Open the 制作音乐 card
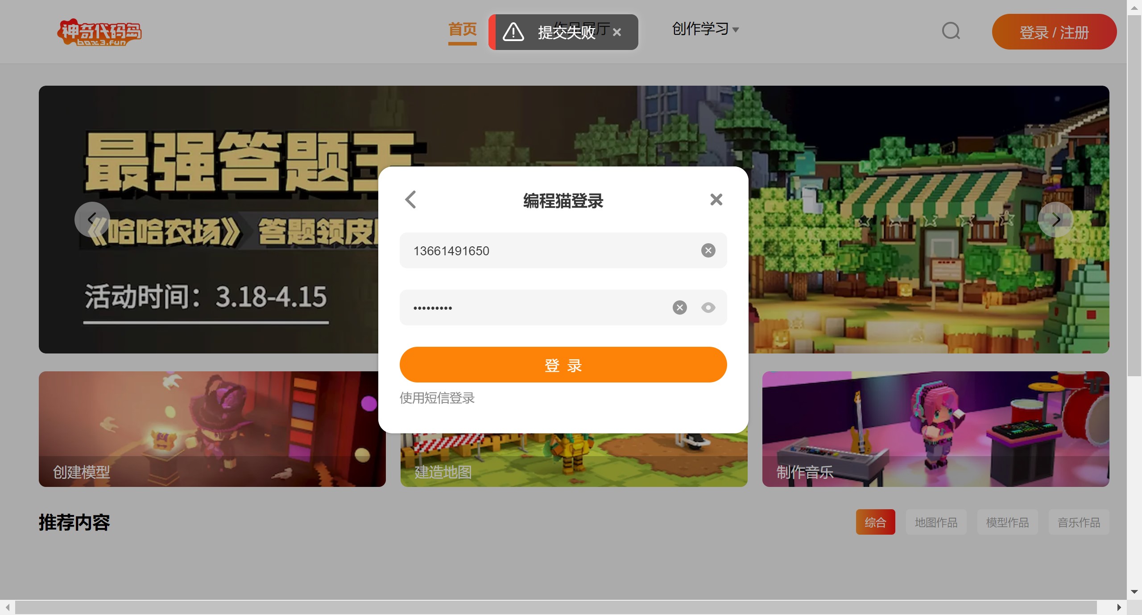This screenshot has width=1142, height=615. (935, 429)
